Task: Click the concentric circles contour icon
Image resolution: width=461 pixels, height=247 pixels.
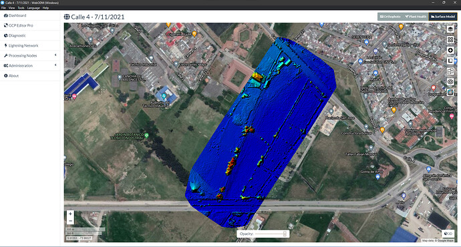Action: (450, 82)
